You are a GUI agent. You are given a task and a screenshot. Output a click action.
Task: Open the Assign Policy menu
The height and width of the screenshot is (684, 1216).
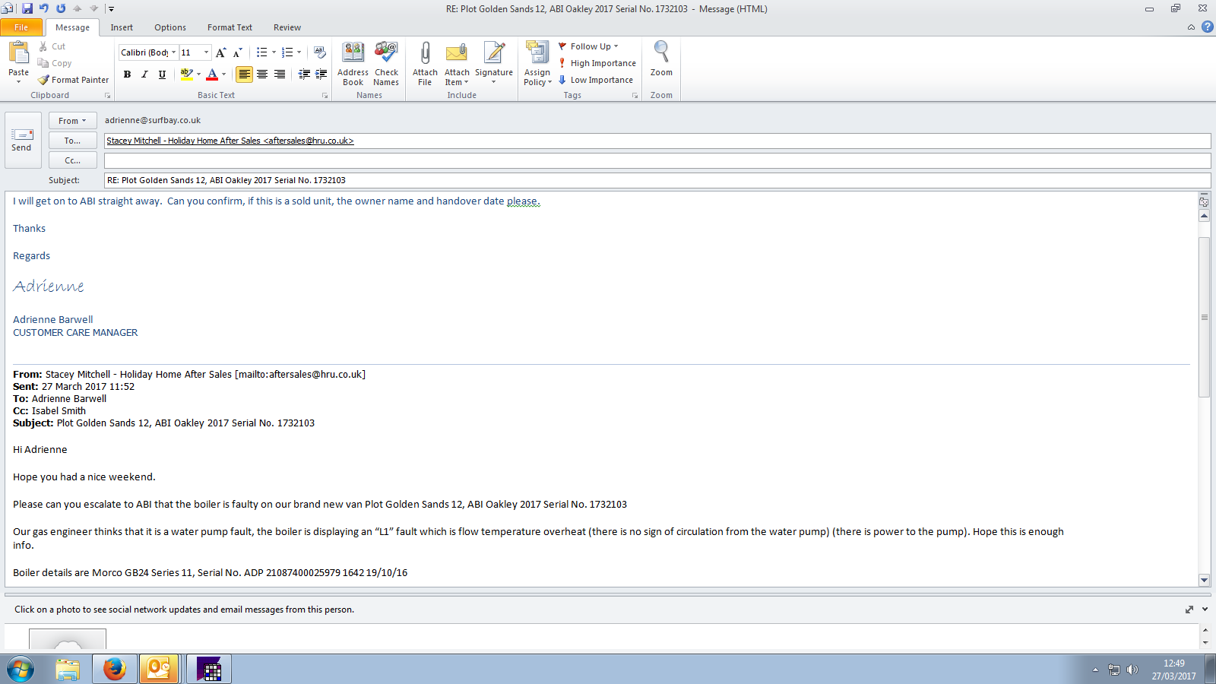pyautogui.click(x=537, y=64)
